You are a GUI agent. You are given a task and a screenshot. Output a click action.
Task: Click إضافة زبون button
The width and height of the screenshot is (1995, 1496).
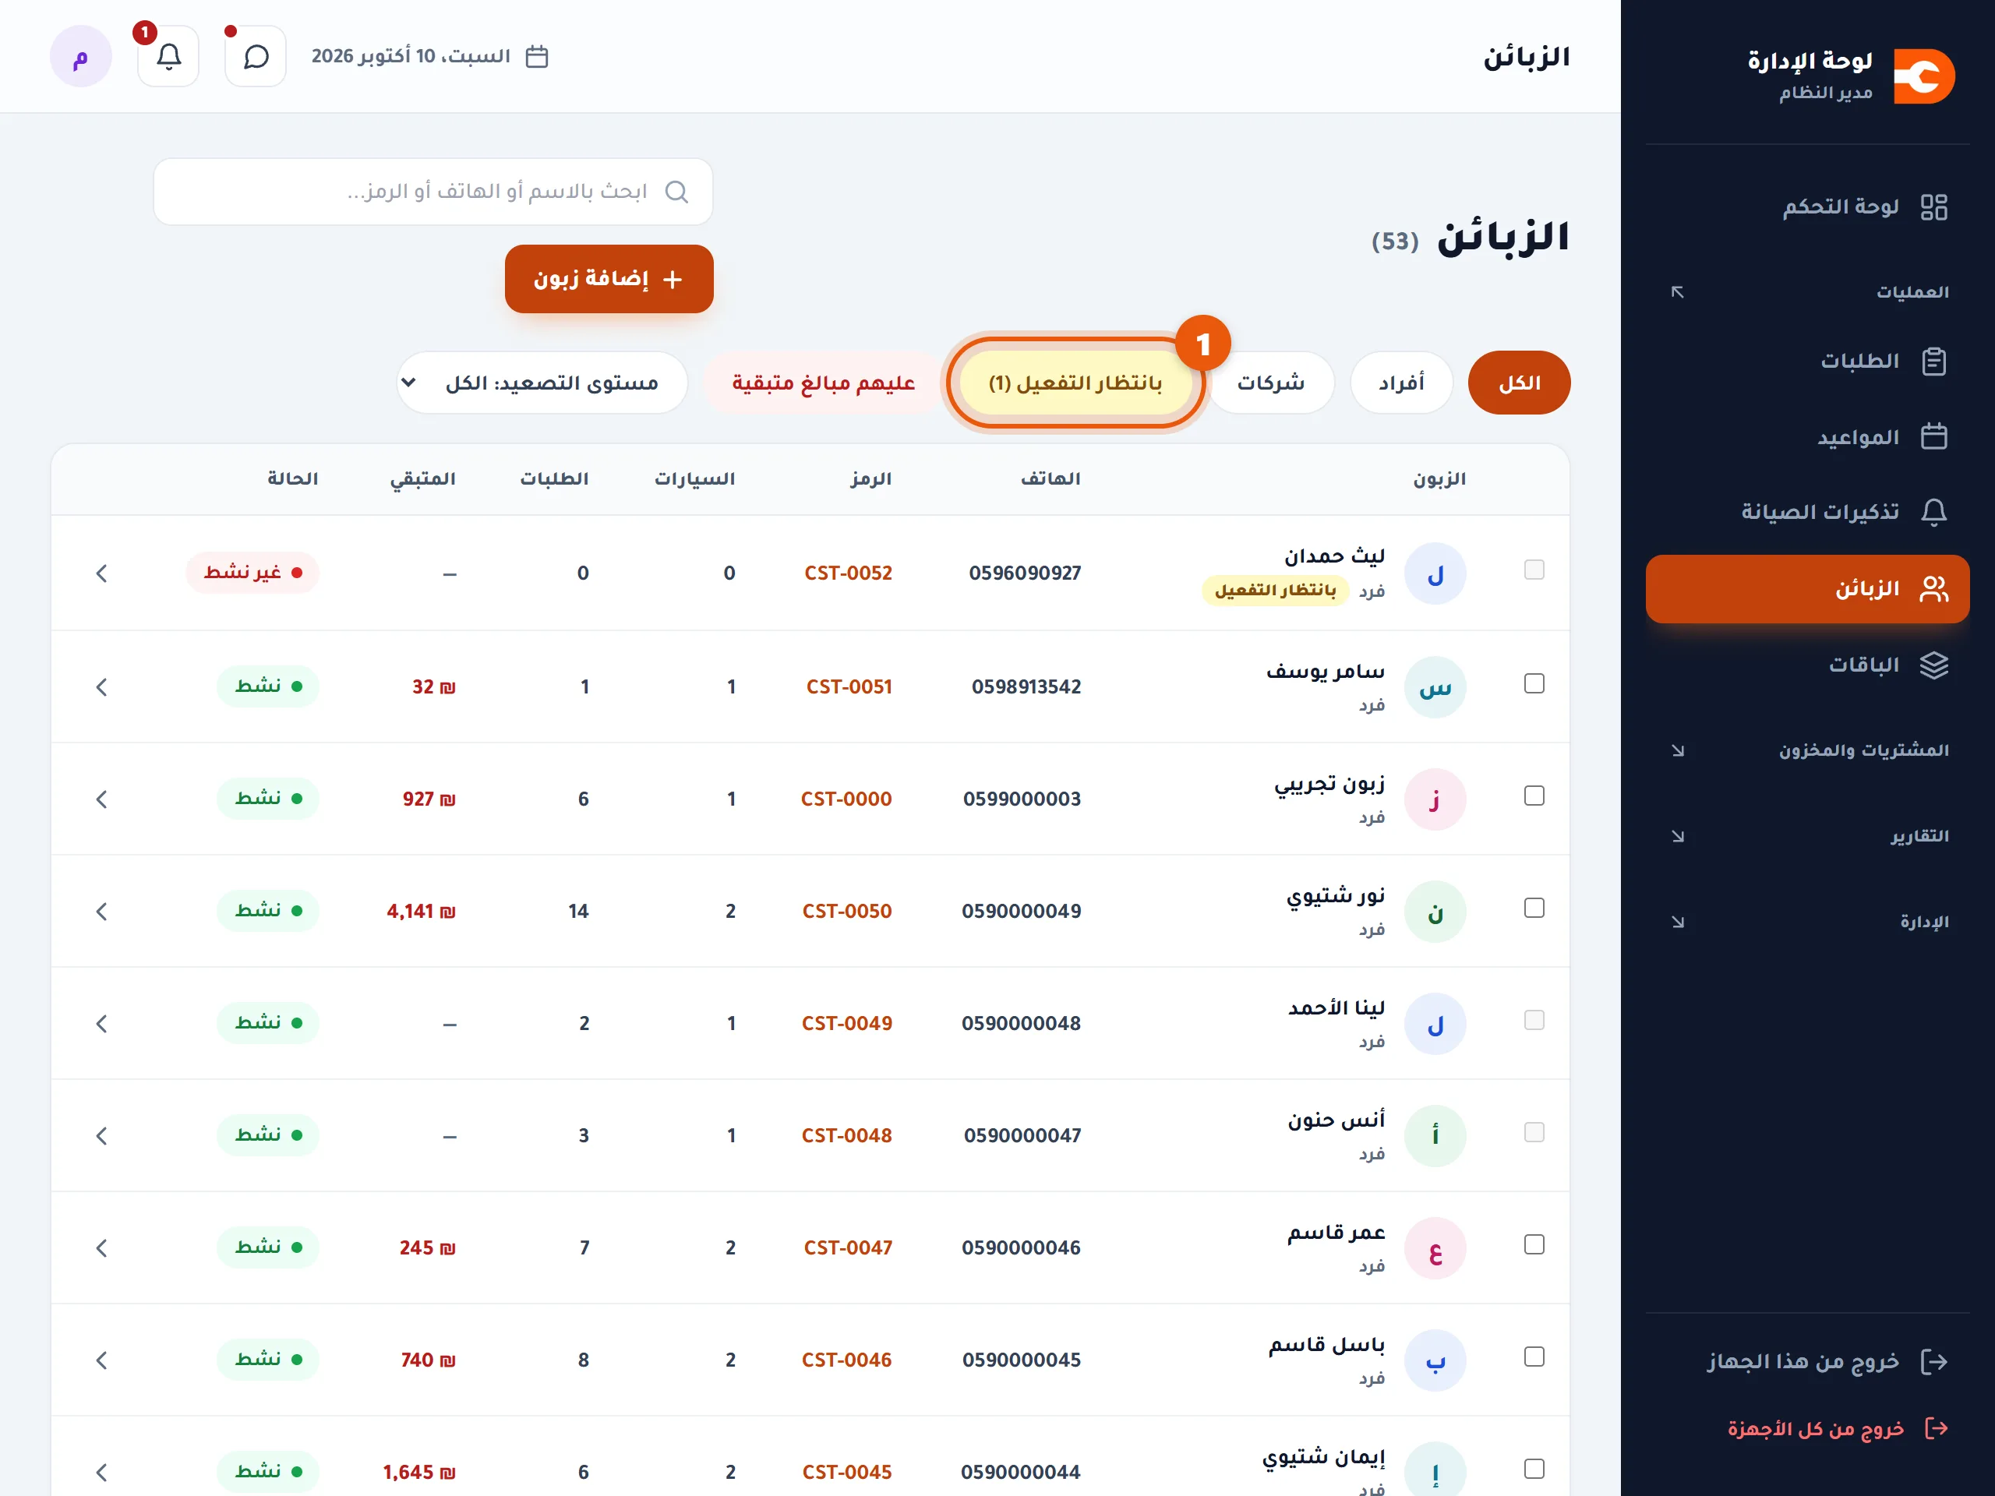click(609, 280)
